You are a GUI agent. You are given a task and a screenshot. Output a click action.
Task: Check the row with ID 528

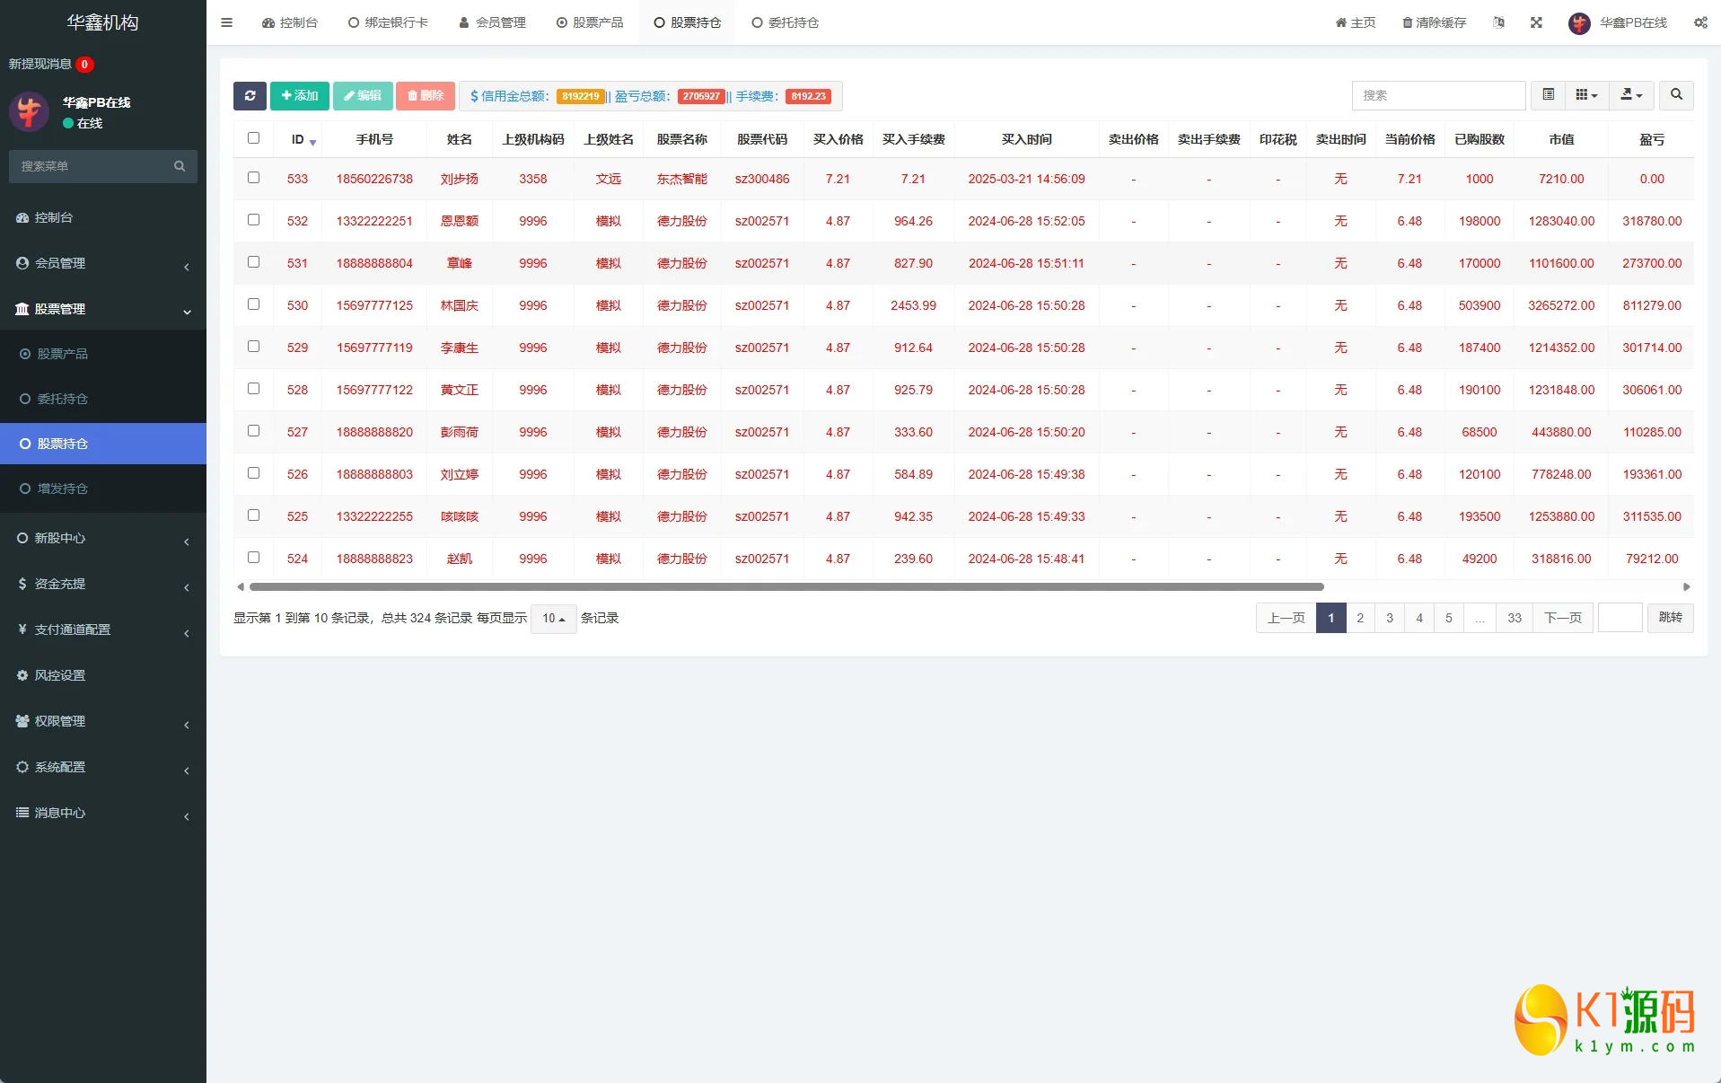coord(253,389)
